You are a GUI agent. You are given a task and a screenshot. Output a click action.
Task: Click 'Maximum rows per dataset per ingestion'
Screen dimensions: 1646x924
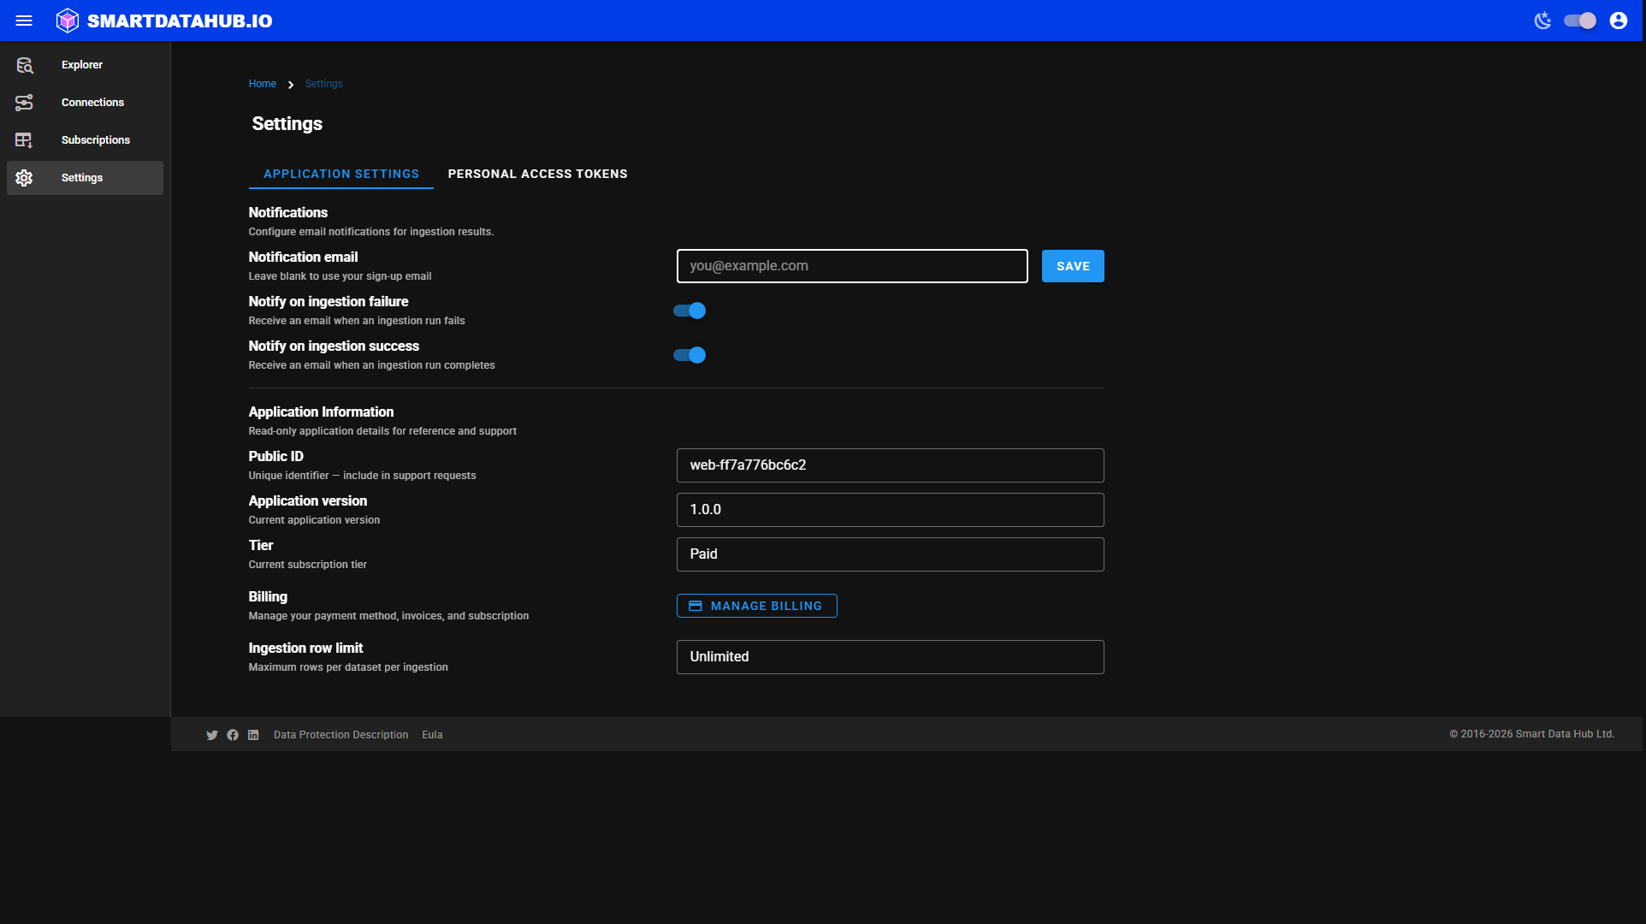[x=348, y=667]
